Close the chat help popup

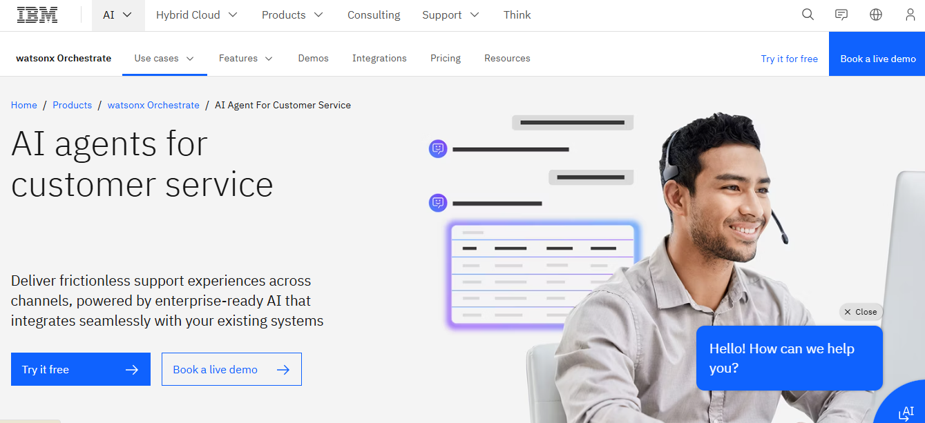pyautogui.click(x=860, y=311)
